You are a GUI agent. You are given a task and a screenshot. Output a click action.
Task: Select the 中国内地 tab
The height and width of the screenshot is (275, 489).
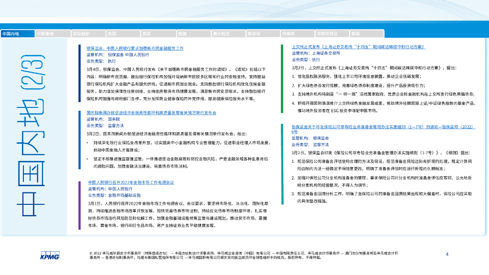(x=18, y=34)
